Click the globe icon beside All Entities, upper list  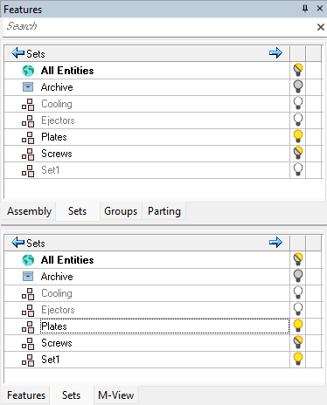[28, 71]
